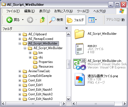Click folder pane horizontal scroll right arrow
Screen dimensions: 128x107
click(x=64, y=103)
